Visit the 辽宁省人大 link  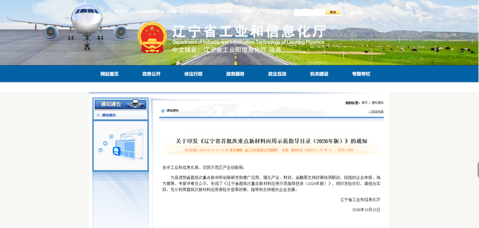(175, 12)
